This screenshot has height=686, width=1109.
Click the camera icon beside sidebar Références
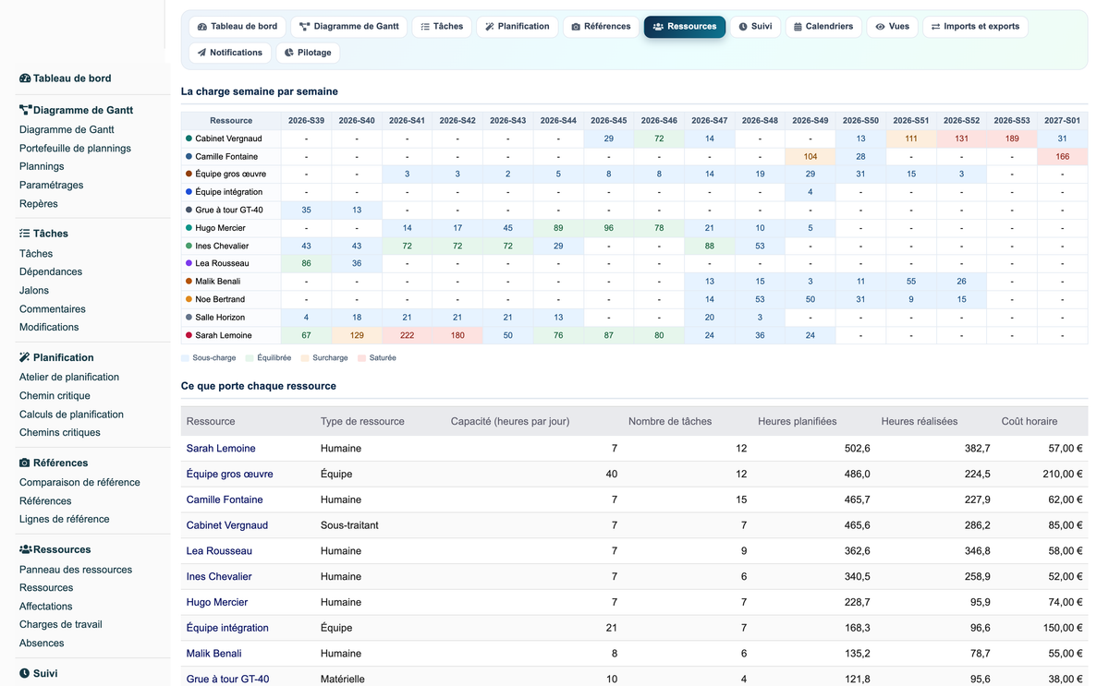(x=25, y=463)
